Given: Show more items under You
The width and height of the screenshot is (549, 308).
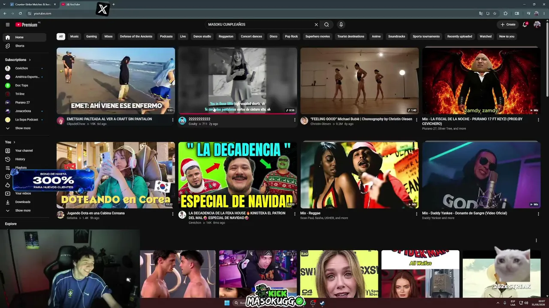Looking at the screenshot, I should tap(23, 210).
